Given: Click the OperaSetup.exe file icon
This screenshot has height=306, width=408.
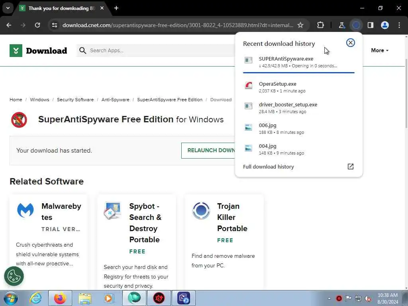Looking at the screenshot, I should click(x=249, y=85).
